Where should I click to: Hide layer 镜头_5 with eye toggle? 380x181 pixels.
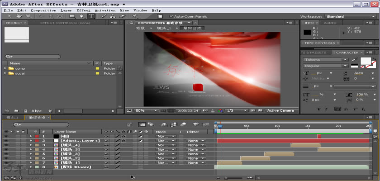pyautogui.click(x=6, y=149)
